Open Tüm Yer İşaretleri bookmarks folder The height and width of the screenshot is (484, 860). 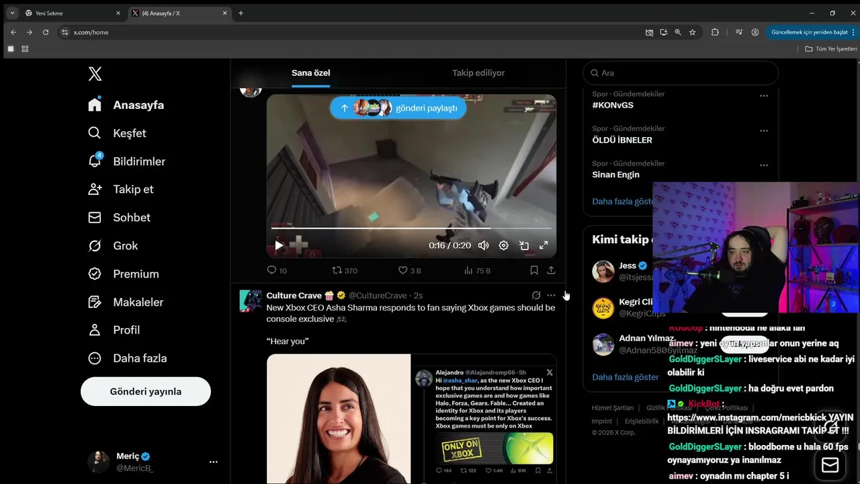click(831, 49)
